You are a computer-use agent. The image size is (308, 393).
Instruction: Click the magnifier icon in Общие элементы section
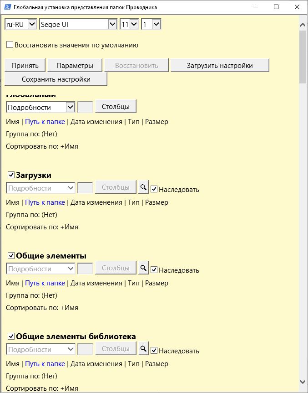click(143, 268)
